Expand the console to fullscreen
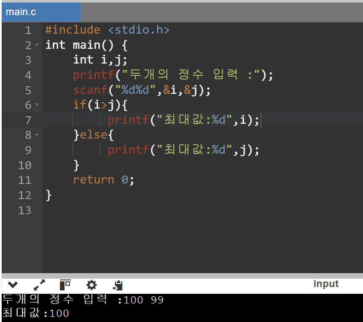 pyautogui.click(x=39, y=285)
